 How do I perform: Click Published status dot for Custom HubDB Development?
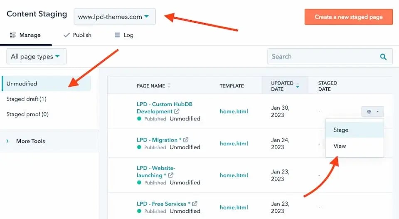coord(139,119)
